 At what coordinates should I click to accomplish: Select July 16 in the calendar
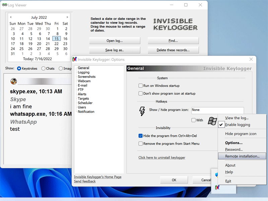coord(65,39)
